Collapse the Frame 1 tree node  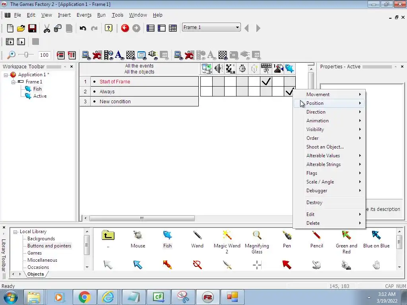[13, 82]
